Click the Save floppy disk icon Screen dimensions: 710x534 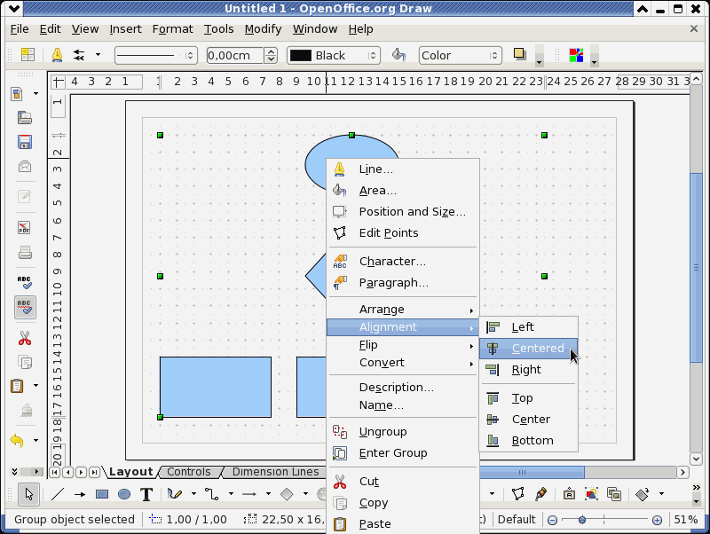(x=25, y=142)
